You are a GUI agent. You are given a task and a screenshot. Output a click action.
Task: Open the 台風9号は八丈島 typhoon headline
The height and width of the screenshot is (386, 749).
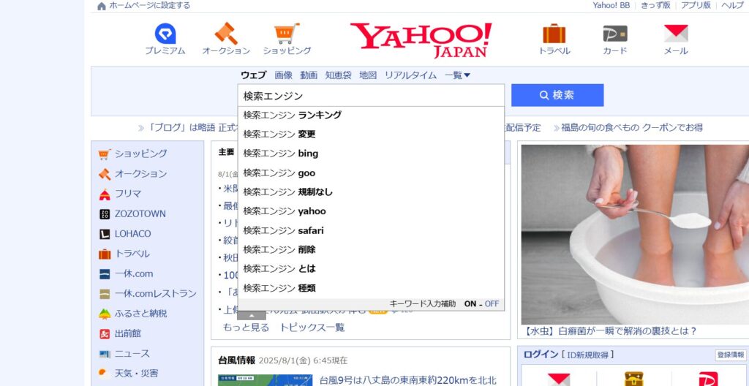click(408, 381)
